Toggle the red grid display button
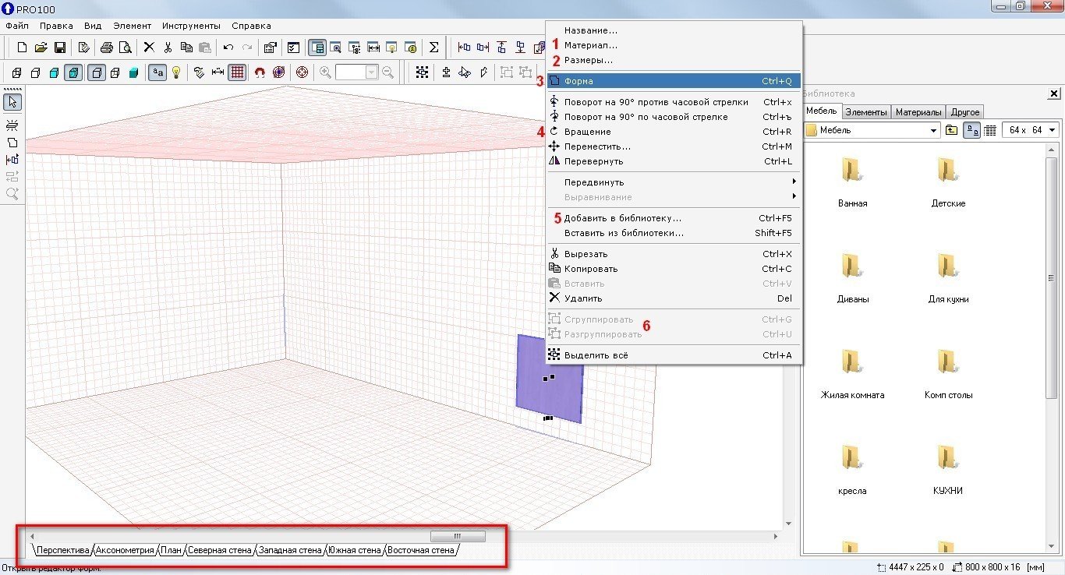The image size is (1065, 575). pyautogui.click(x=238, y=72)
